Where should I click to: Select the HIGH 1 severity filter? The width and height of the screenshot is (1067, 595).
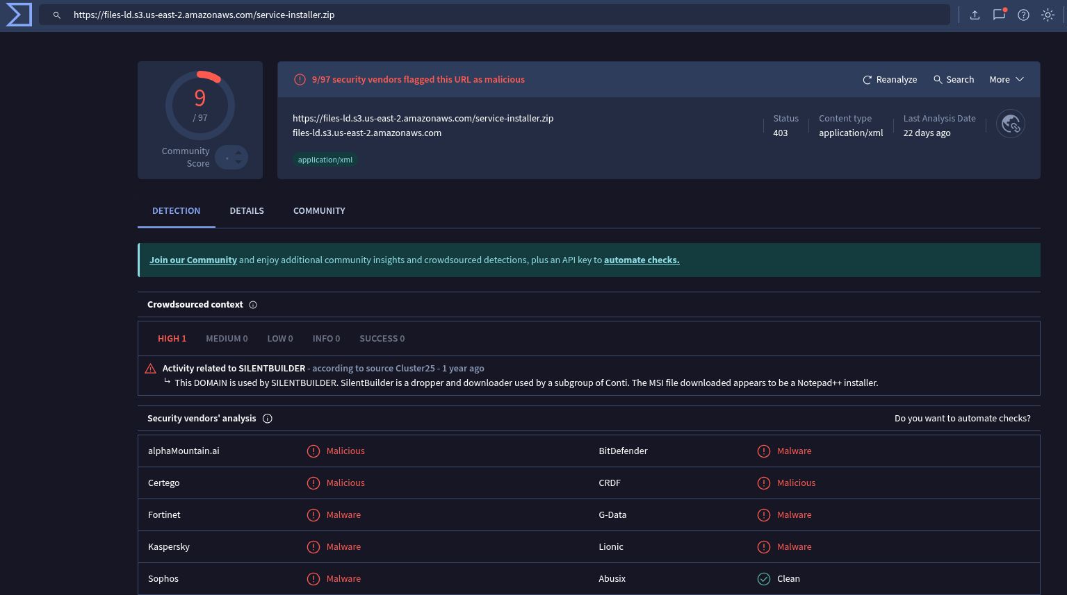[x=172, y=339]
